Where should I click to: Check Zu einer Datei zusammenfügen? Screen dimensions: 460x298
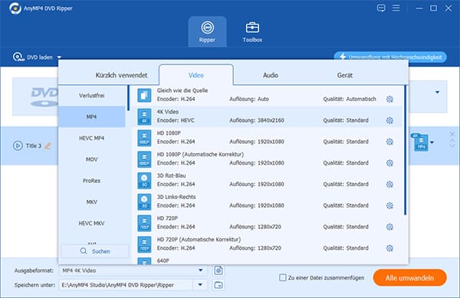click(282, 277)
